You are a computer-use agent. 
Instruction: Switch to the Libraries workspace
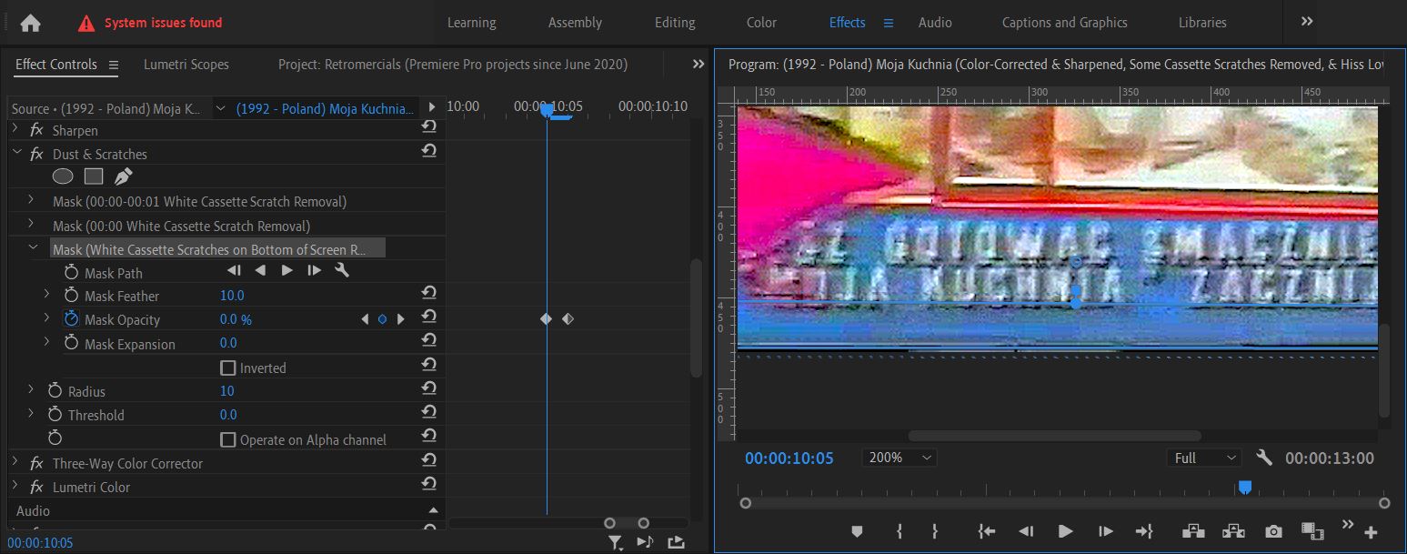pyautogui.click(x=1202, y=23)
